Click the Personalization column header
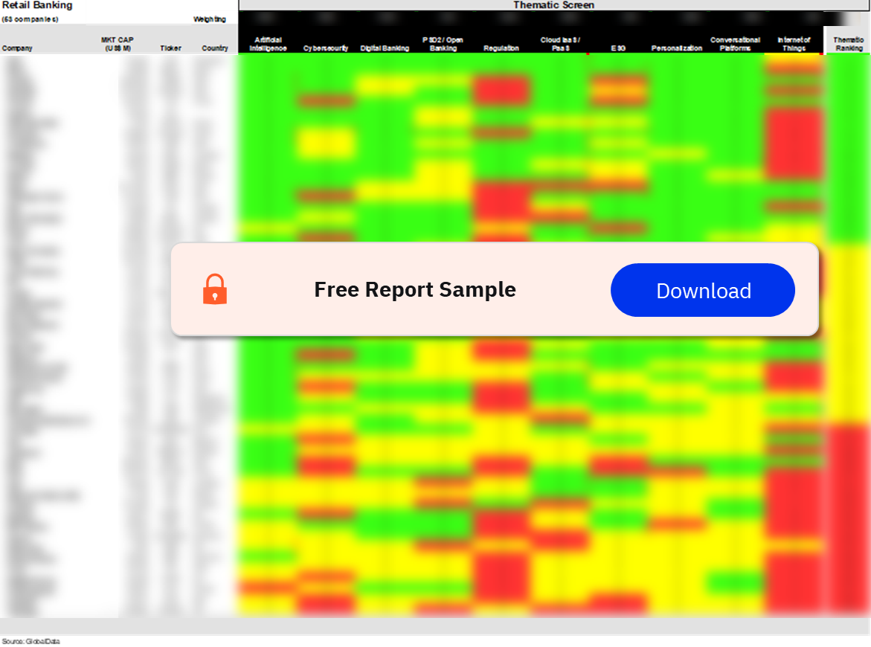871x647 pixels. [x=677, y=48]
